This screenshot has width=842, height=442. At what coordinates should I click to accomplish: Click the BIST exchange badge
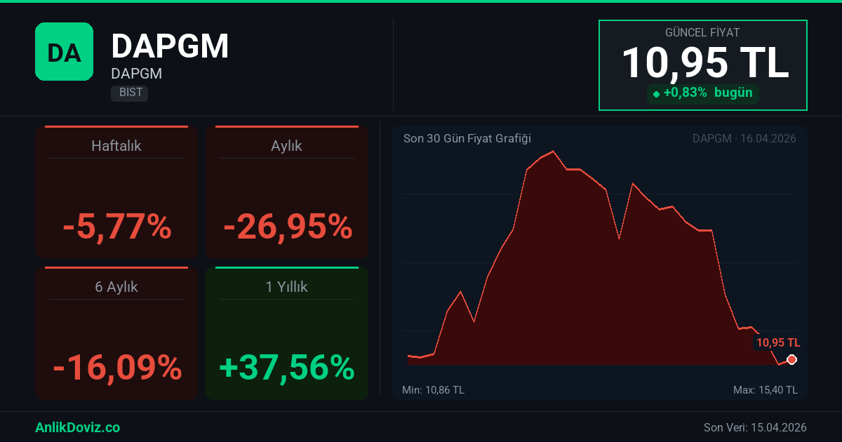[129, 93]
